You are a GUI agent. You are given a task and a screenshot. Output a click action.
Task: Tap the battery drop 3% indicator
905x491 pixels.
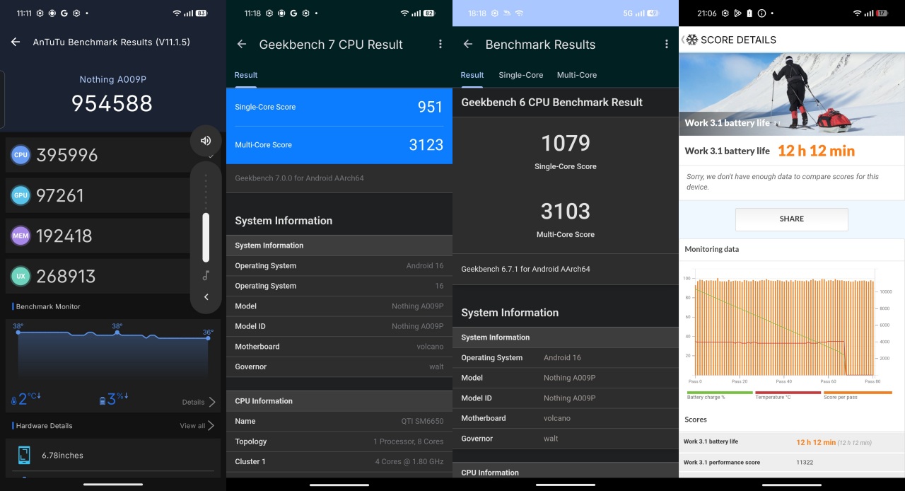113,399
